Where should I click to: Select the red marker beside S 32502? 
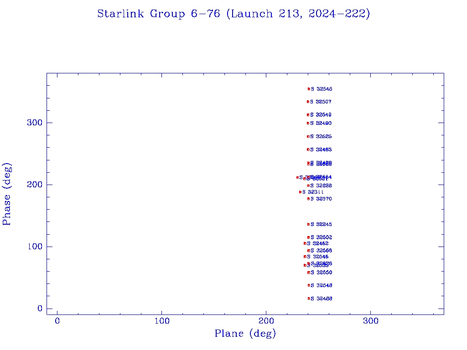point(309,237)
